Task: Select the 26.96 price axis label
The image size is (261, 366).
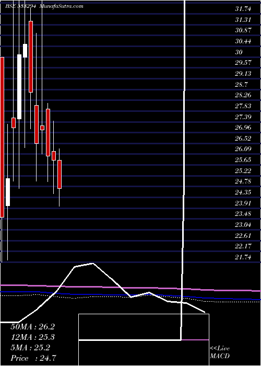Action: (243, 128)
